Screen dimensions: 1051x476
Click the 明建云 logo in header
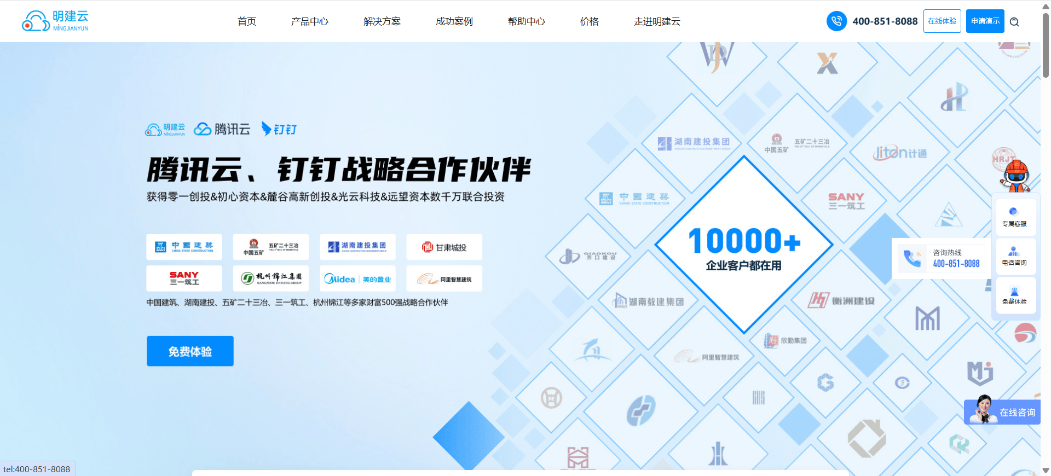click(x=55, y=21)
